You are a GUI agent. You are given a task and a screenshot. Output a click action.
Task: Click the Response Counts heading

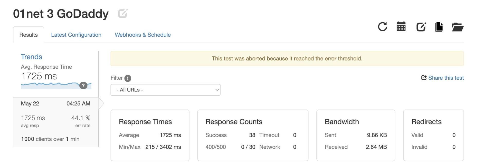click(x=234, y=122)
